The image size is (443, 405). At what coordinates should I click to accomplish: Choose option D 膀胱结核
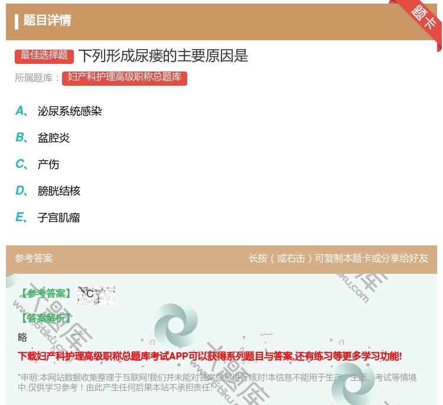pyautogui.click(x=48, y=191)
